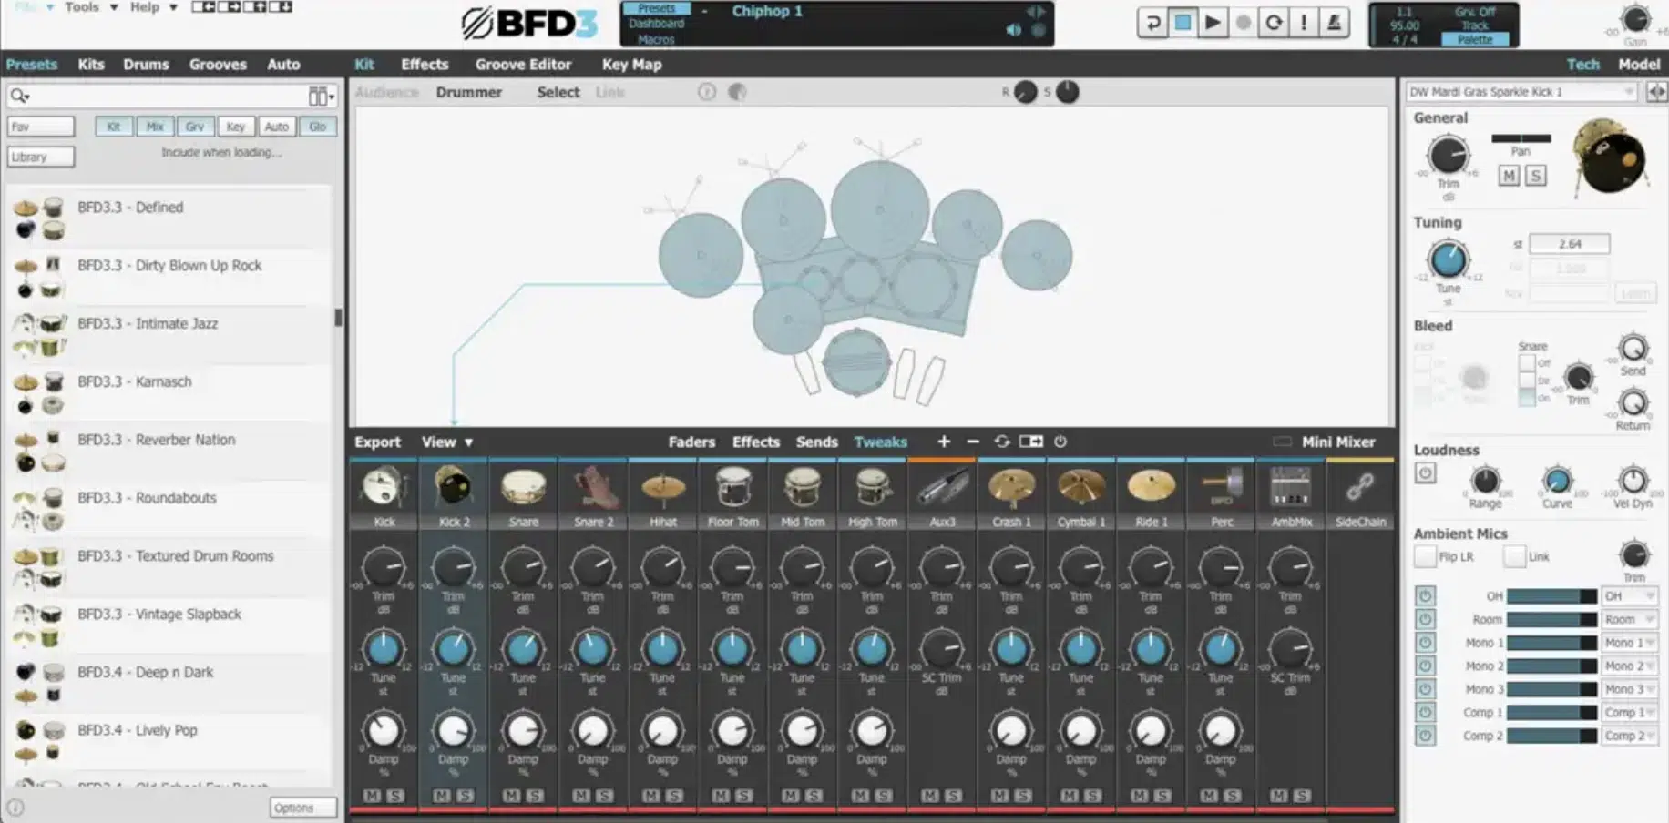The height and width of the screenshot is (823, 1669).
Task: Open the Key Map tab
Action: tap(631, 65)
